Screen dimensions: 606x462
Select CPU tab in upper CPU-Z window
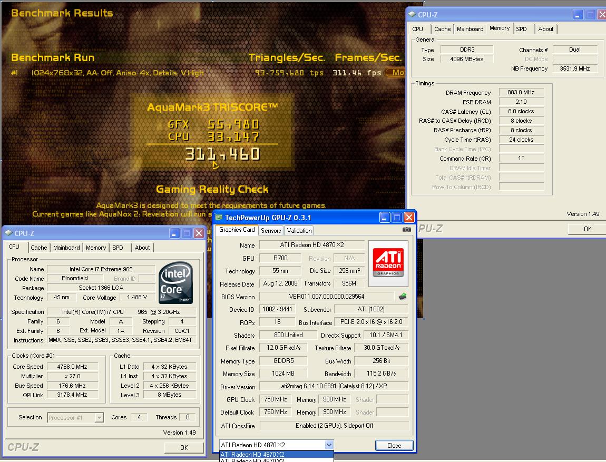(418, 29)
